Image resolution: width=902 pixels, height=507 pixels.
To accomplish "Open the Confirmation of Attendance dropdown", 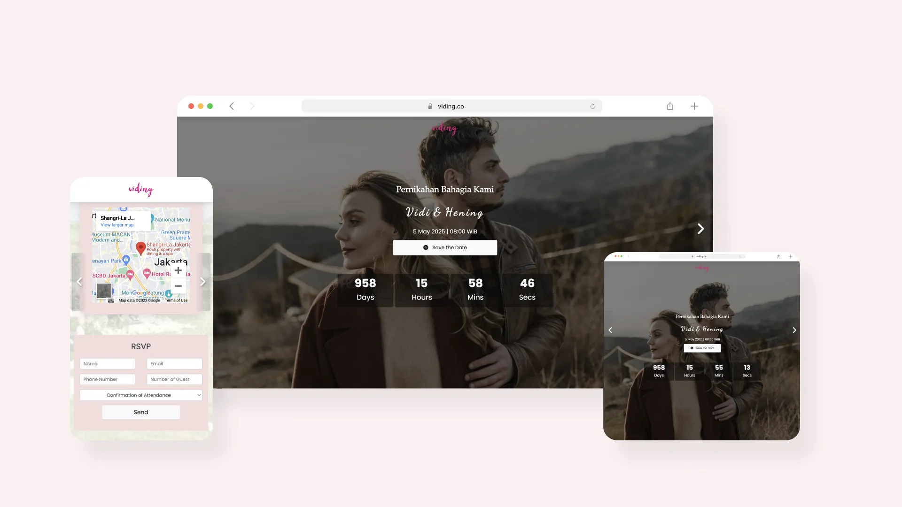I will pyautogui.click(x=140, y=395).
